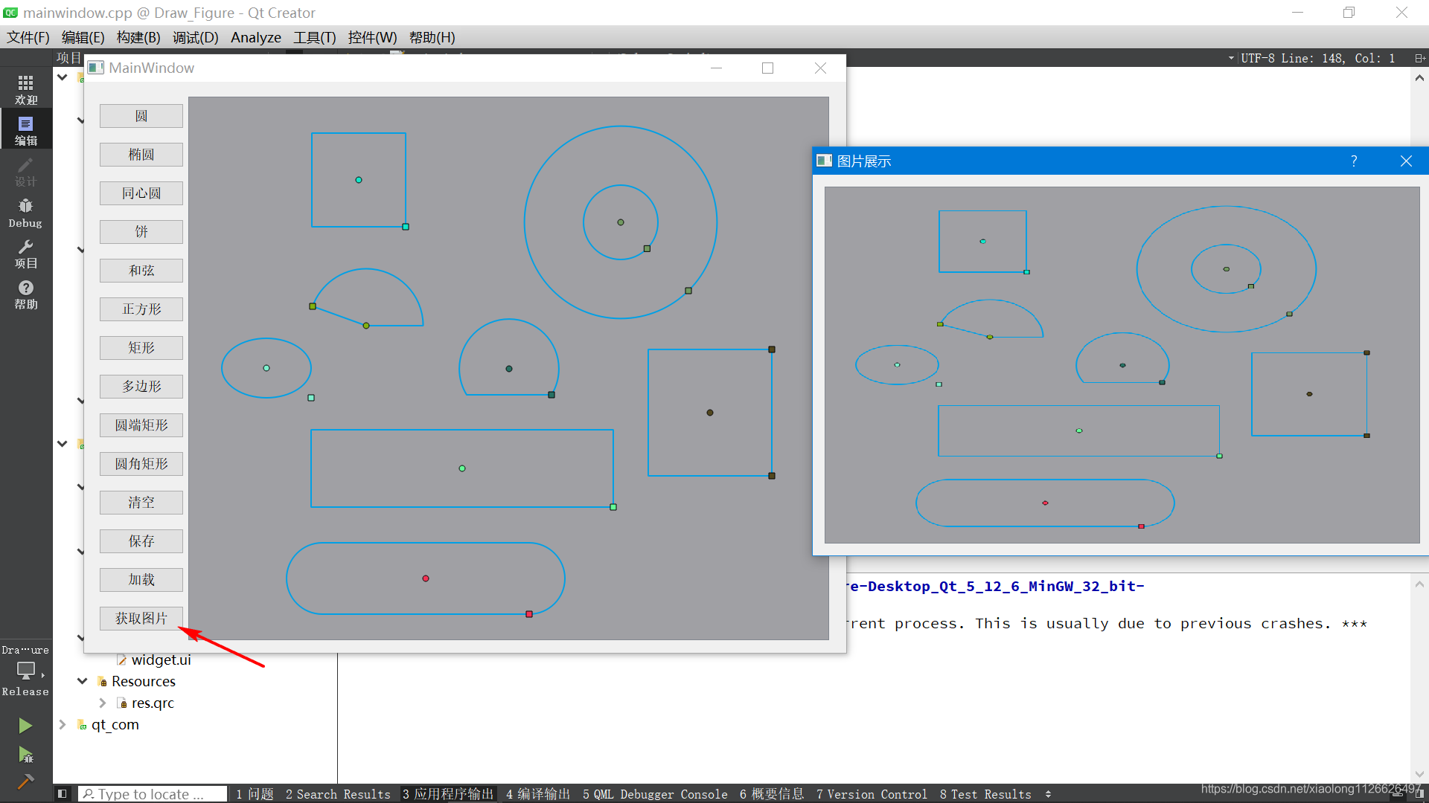This screenshot has width=1429, height=803.
Task: Start debugging with the debug-run icon
Action: tap(25, 755)
